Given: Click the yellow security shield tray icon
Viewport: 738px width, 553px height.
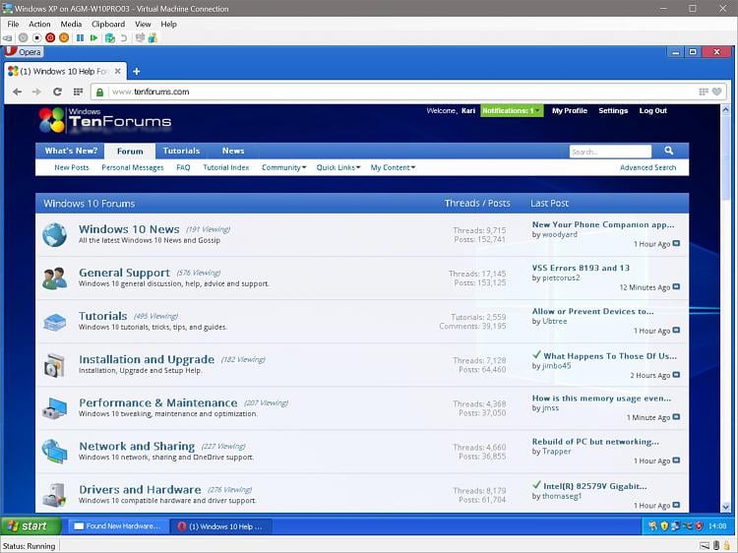Looking at the screenshot, I should click(x=664, y=526).
